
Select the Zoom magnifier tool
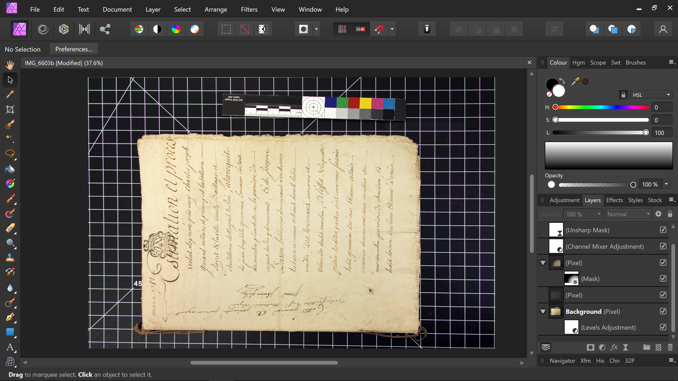pos(10,243)
